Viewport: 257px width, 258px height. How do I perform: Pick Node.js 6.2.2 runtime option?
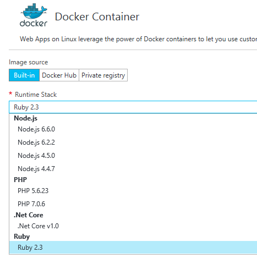[x=133, y=142]
